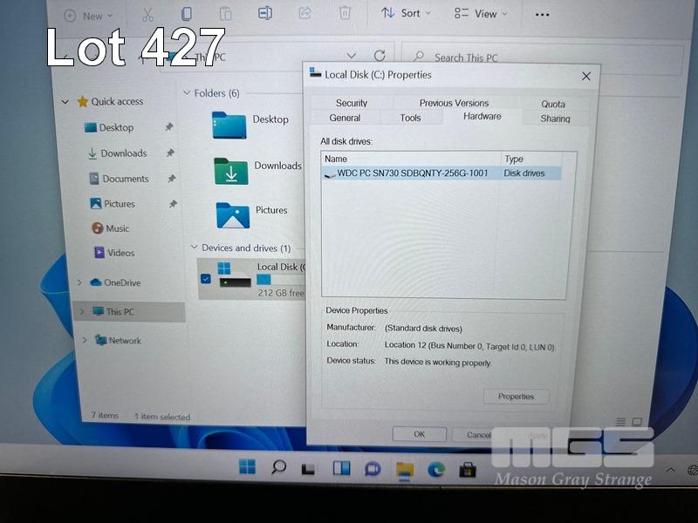
Task: Open the Sort dropdown menu
Action: pos(401,13)
